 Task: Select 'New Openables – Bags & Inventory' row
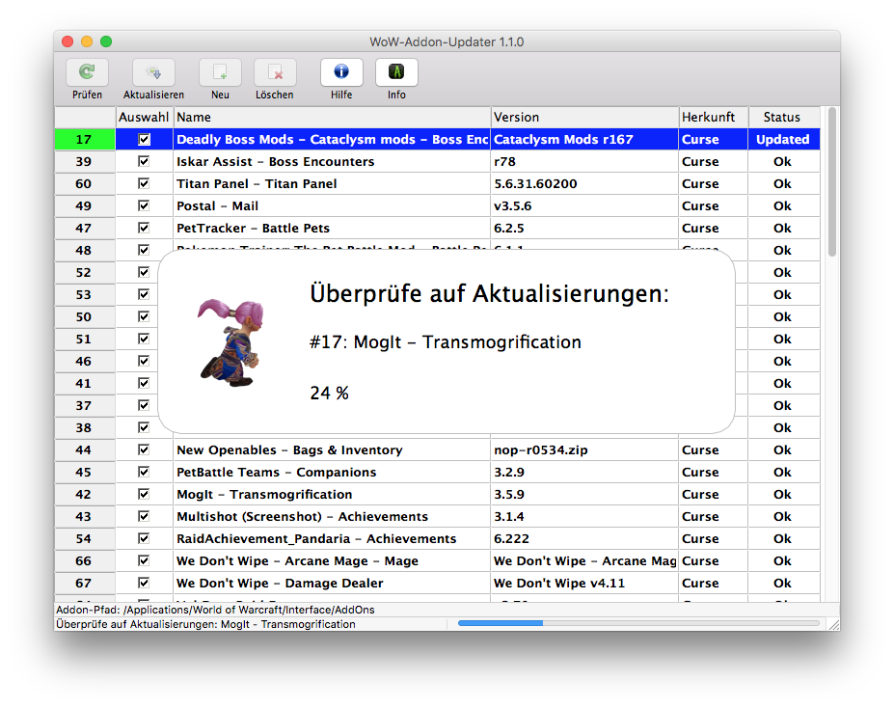437,449
